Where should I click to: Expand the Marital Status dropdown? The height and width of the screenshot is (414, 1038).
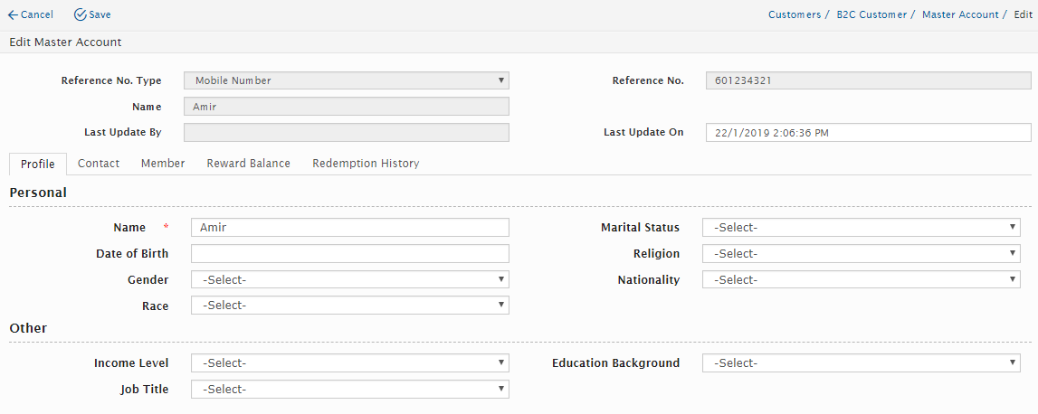861,228
